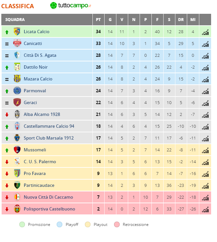Click the Alba Alcamo 1928 team crest
217x242 pixels.
(x=17, y=114)
